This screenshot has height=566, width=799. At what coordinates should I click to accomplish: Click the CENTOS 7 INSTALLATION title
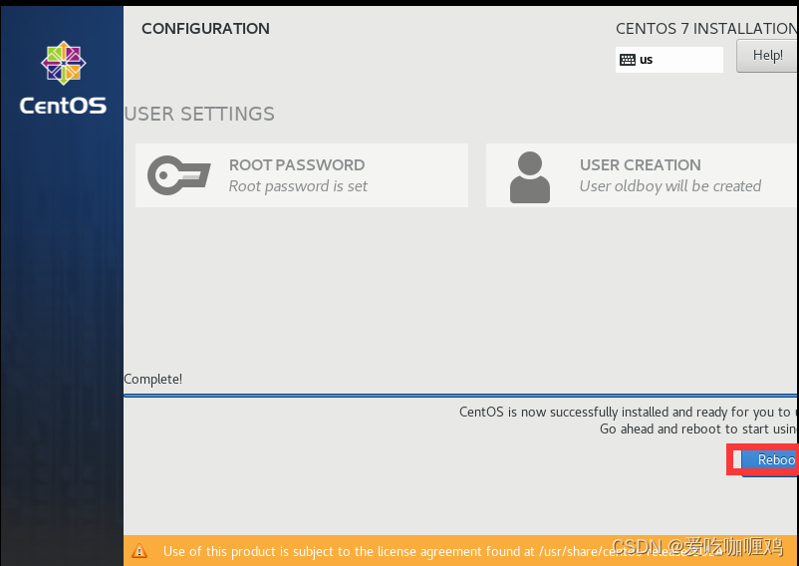click(706, 29)
